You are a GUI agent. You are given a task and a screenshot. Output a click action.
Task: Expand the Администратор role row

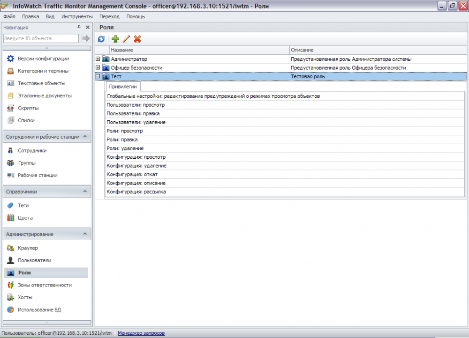pyautogui.click(x=98, y=59)
